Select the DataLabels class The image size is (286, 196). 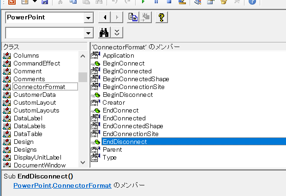point(30,126)
